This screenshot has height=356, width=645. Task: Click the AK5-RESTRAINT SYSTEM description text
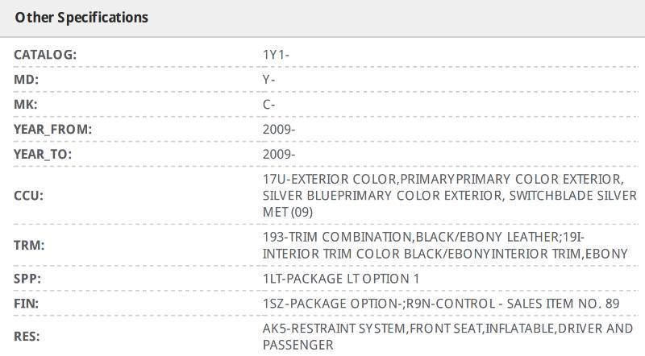pos(447,337)
